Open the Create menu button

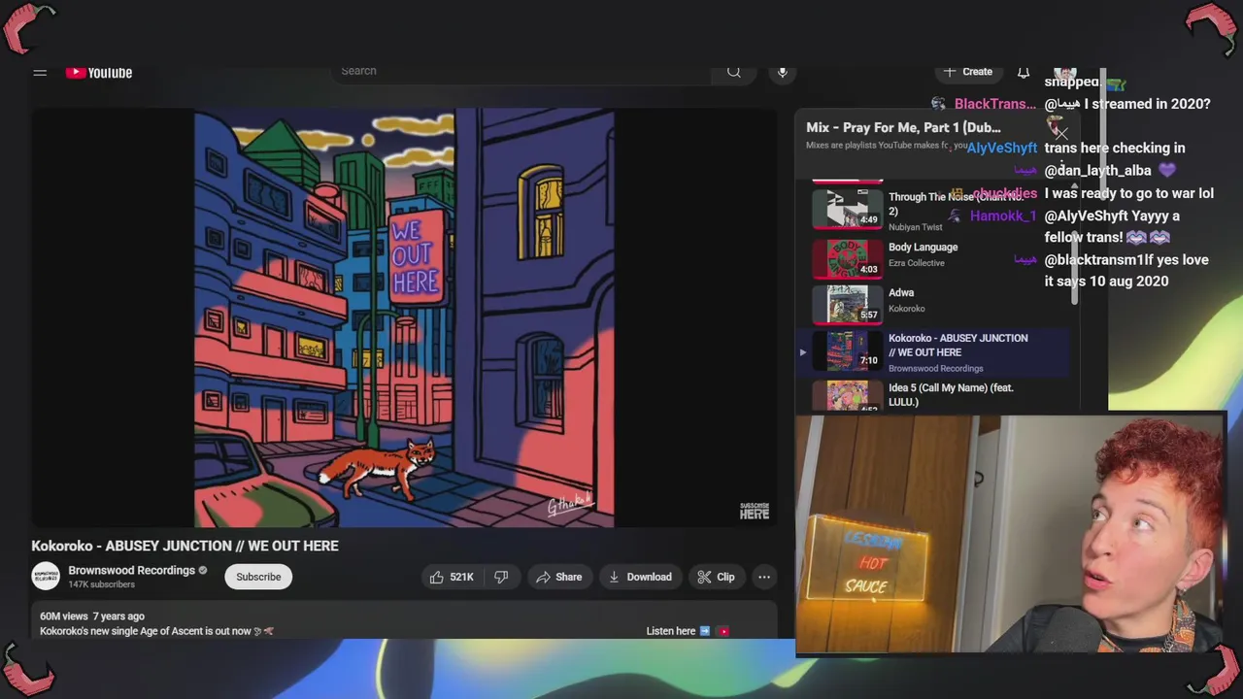pos(968,72)
